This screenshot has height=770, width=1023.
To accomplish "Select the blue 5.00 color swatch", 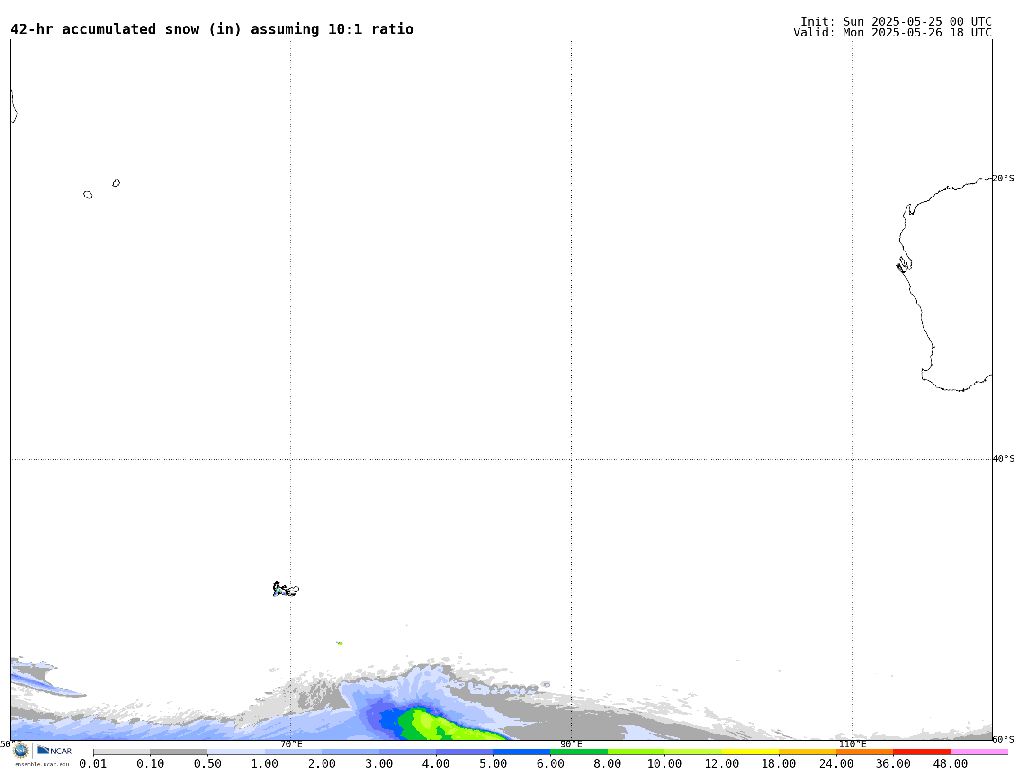I will 521,752.
